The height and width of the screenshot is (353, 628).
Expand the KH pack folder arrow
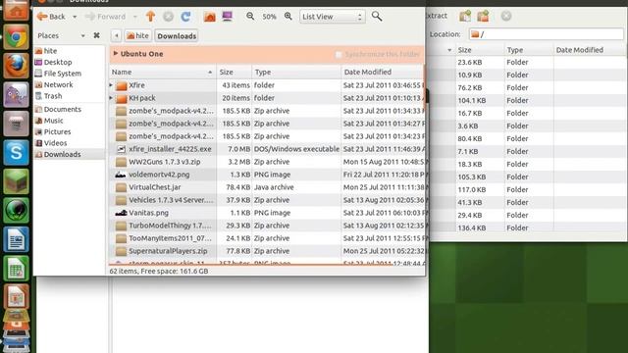[x=111, y=98]
